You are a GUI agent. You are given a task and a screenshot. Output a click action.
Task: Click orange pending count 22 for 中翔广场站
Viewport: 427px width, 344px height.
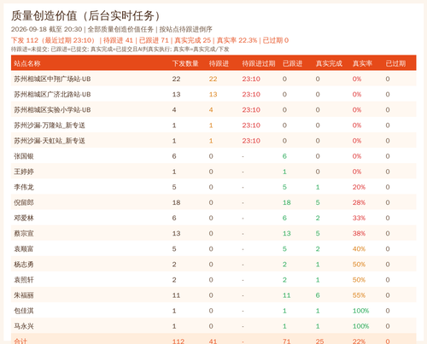[x=213, y=79]
